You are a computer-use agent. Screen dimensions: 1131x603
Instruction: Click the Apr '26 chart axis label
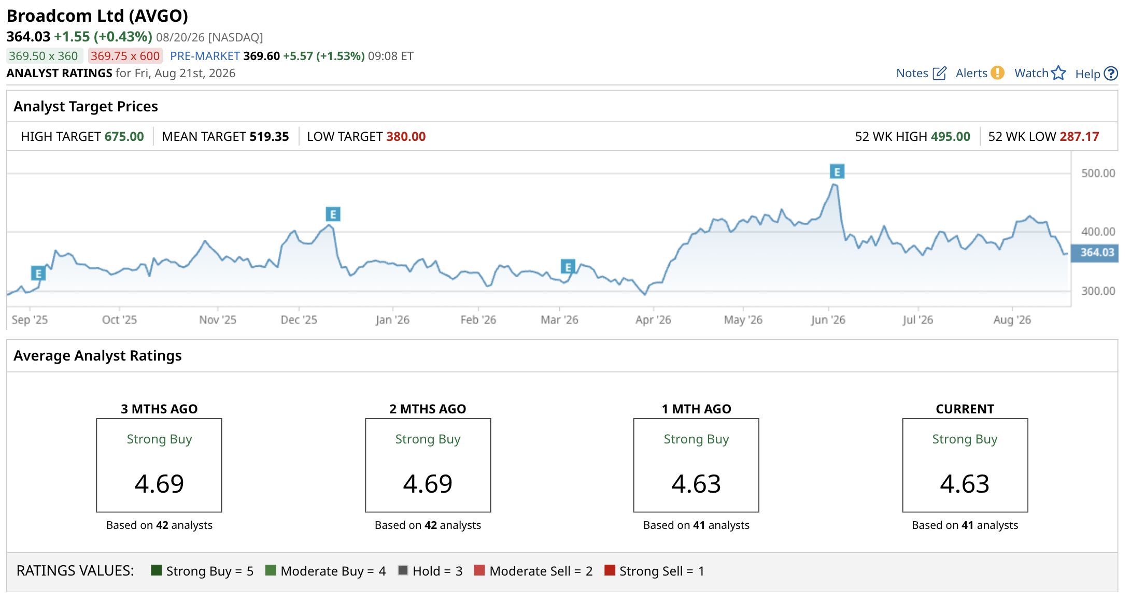(x=653, y=320)
